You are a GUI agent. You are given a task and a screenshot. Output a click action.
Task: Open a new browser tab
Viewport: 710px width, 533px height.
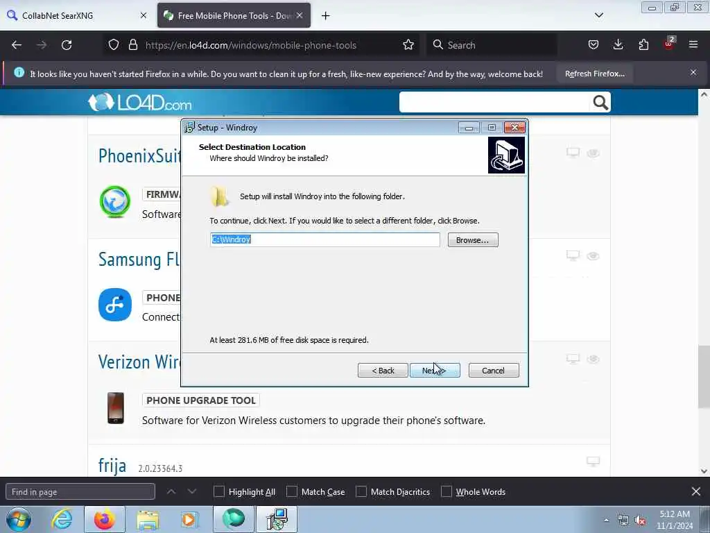coord(326,16)
